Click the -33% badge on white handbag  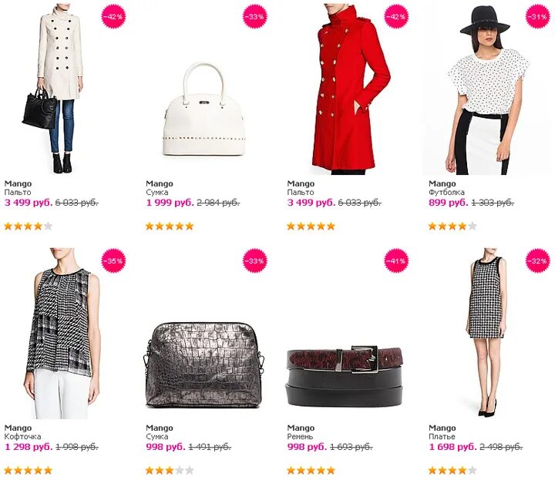click(255, 16)
